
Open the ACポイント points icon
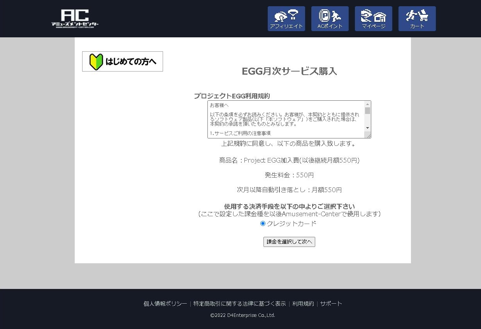[330, 18]
